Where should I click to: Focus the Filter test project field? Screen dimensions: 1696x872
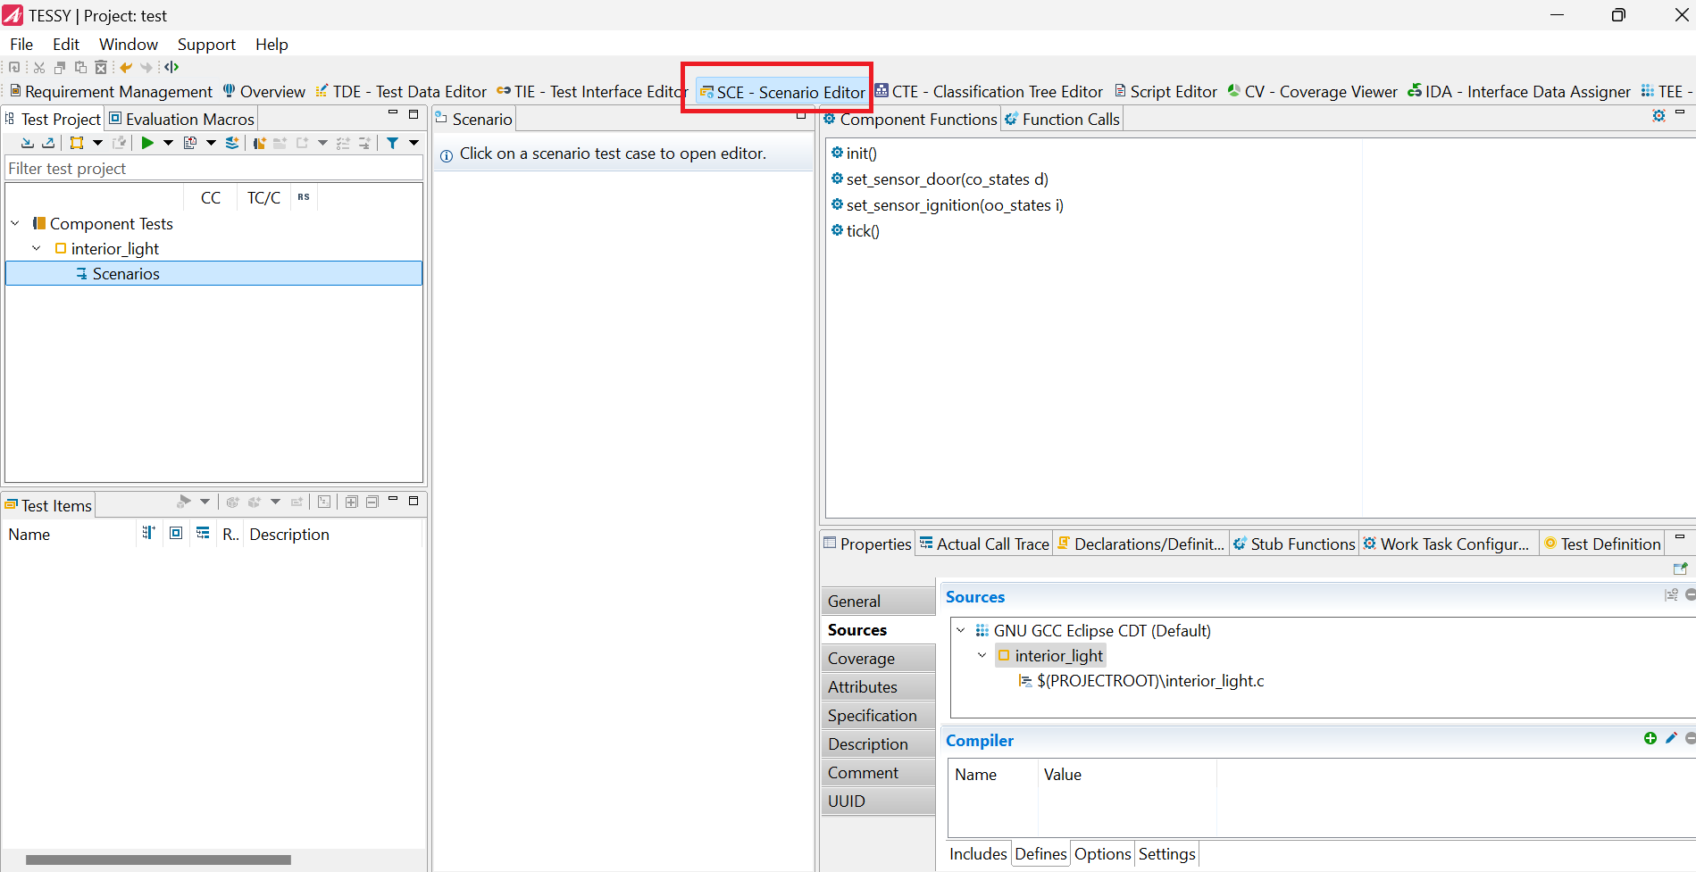(213, 168)
